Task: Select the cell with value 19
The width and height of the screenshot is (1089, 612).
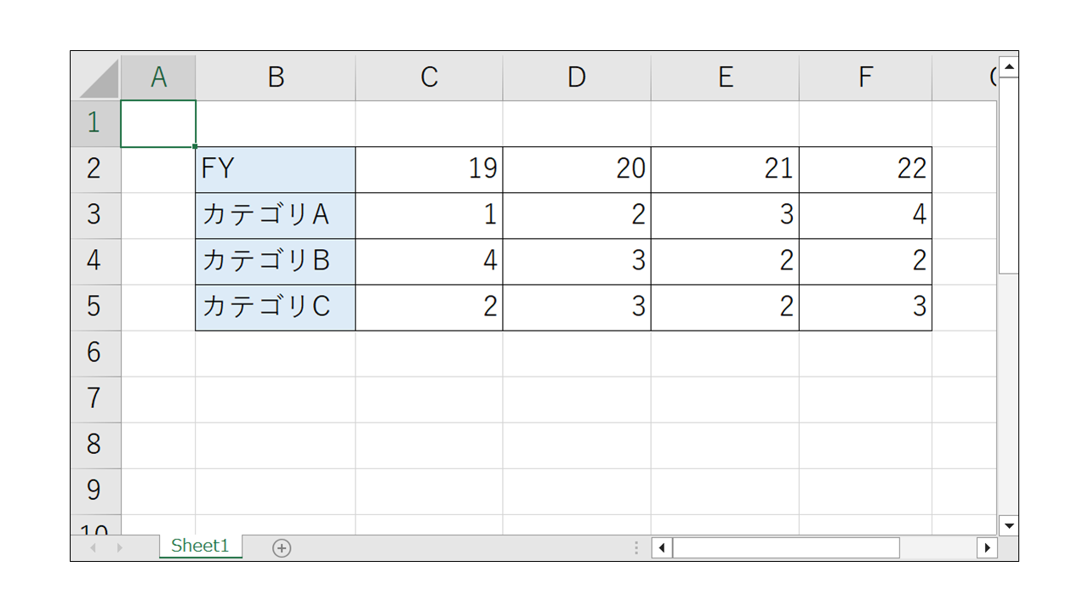Action: (x=429, y=169)
